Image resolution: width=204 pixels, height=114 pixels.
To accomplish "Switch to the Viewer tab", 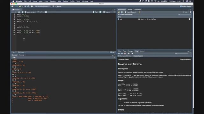I will click(142, 51).
